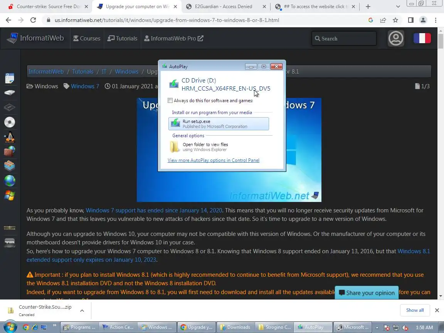Choose Open folder to view files
444x333 pixels.
219,147
